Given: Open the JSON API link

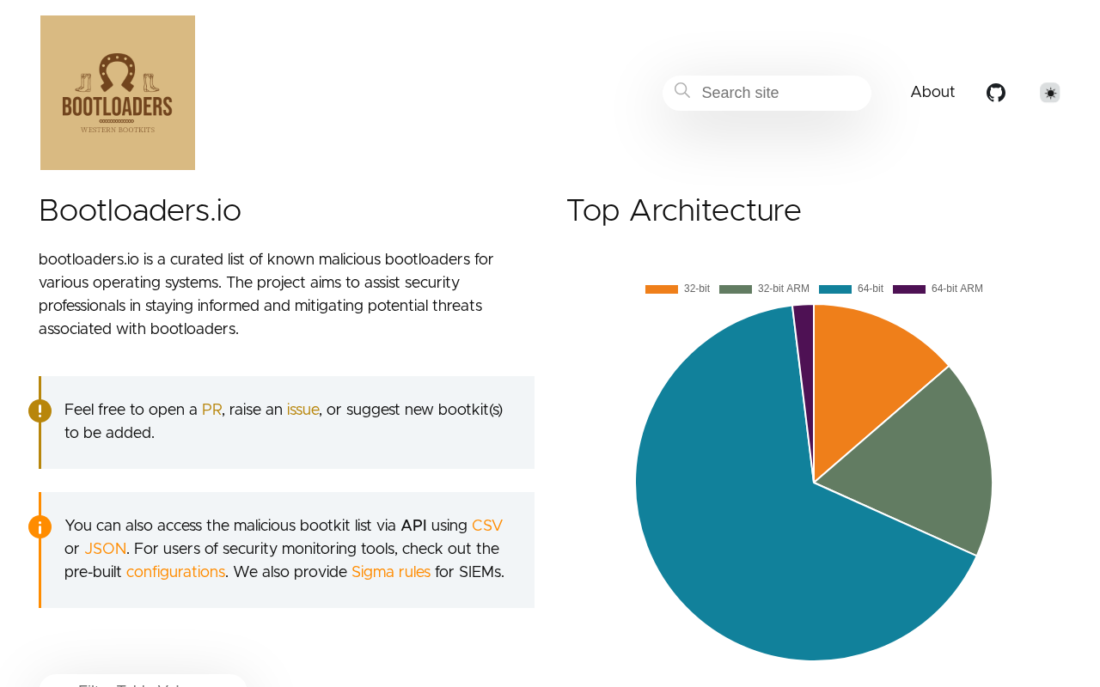Looking at the screenshot, I should tap(105, 549).
